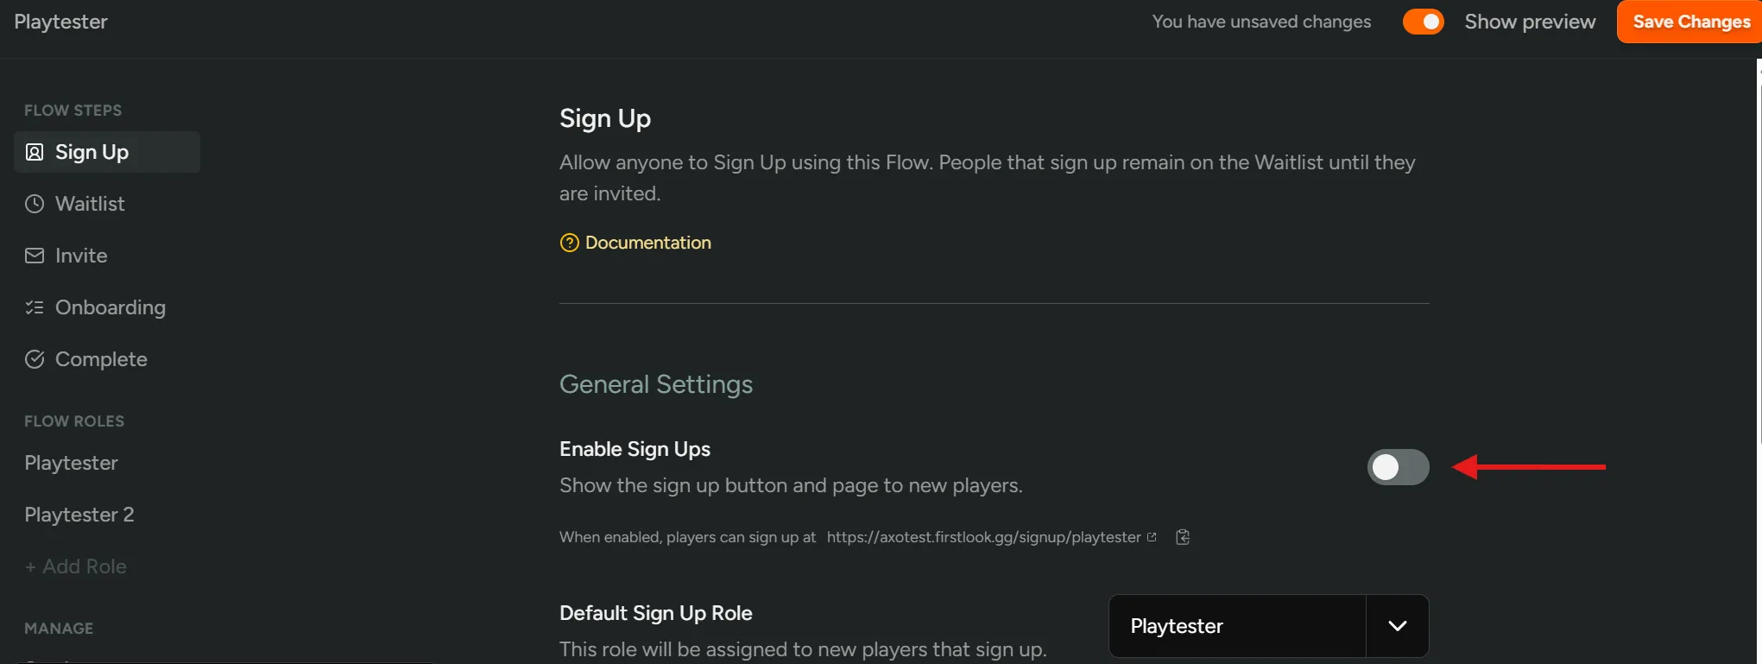Click + Add Role in the sidebar
1762x664 pixels.
coord(76,566)
